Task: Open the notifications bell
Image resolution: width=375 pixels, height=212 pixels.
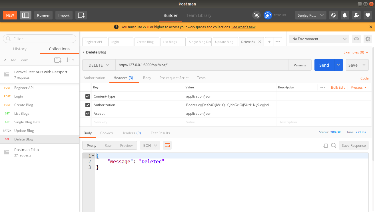Action: point(345,15)
